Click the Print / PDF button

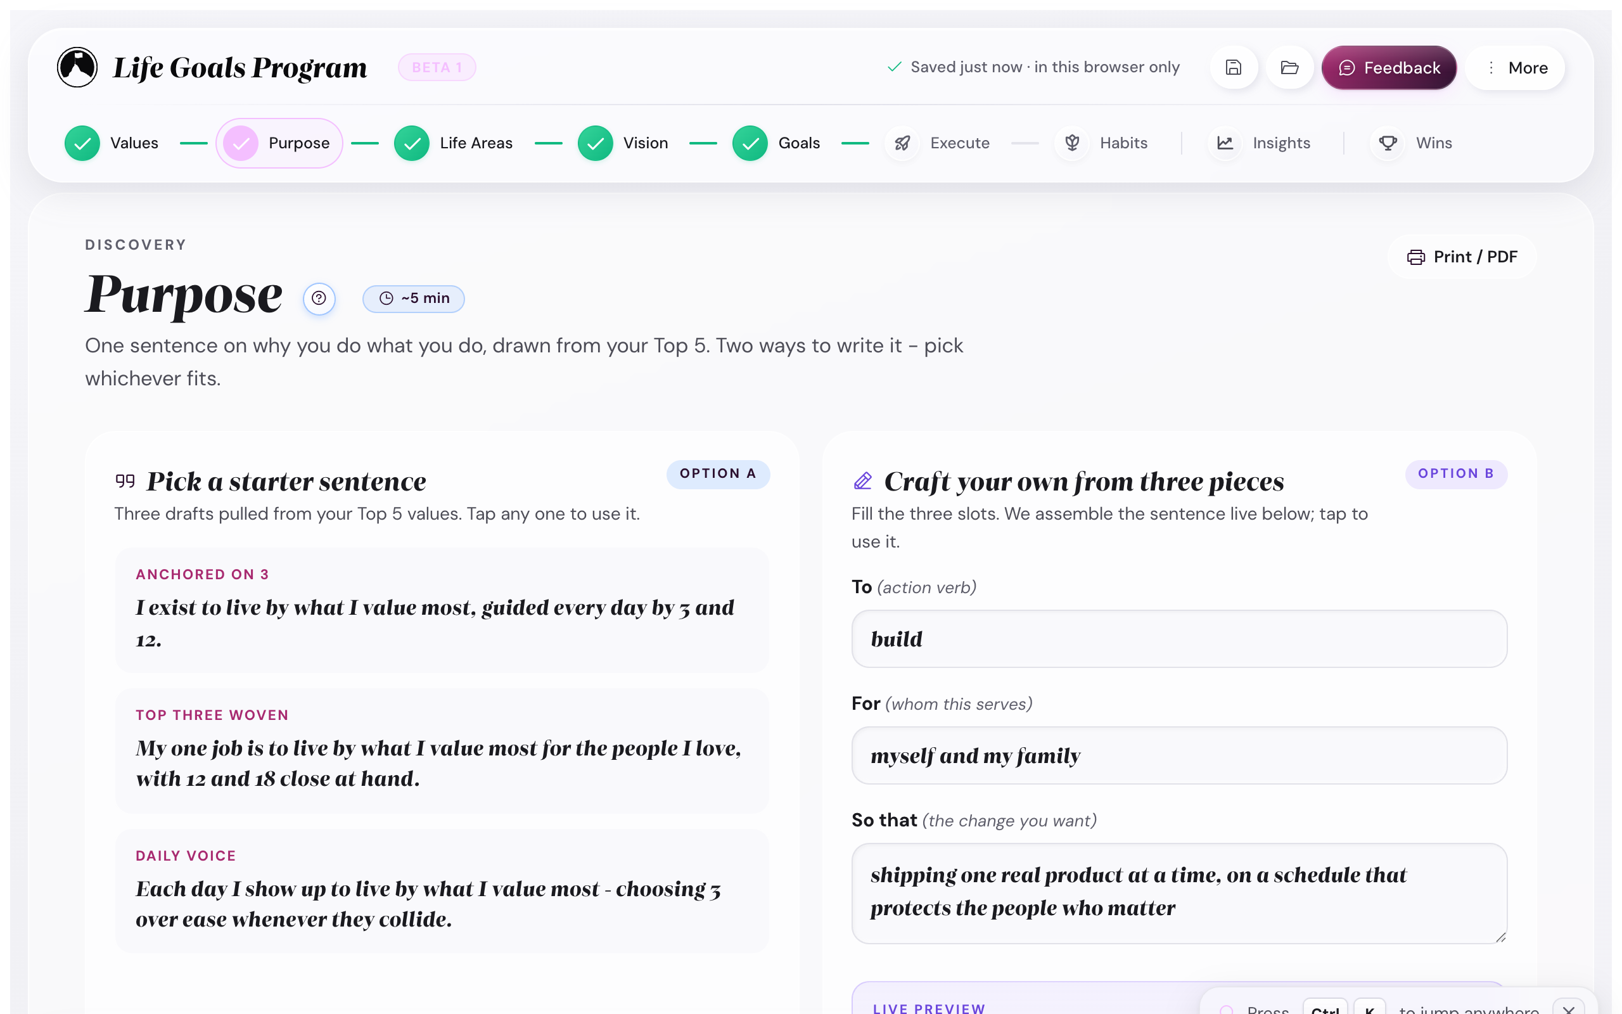[x=1462, y=257]
